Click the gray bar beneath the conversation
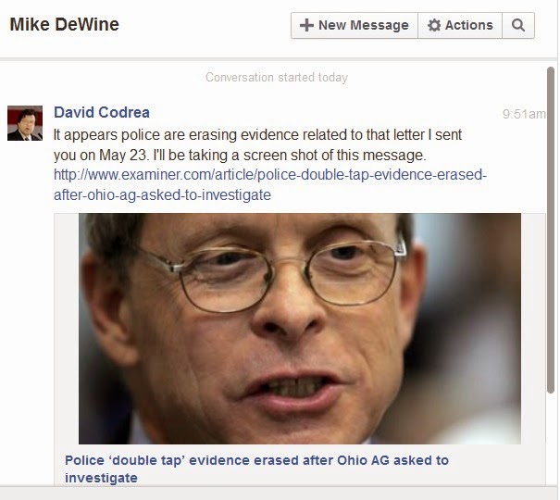Screen dimensions: 560x500 coord(279,493)
